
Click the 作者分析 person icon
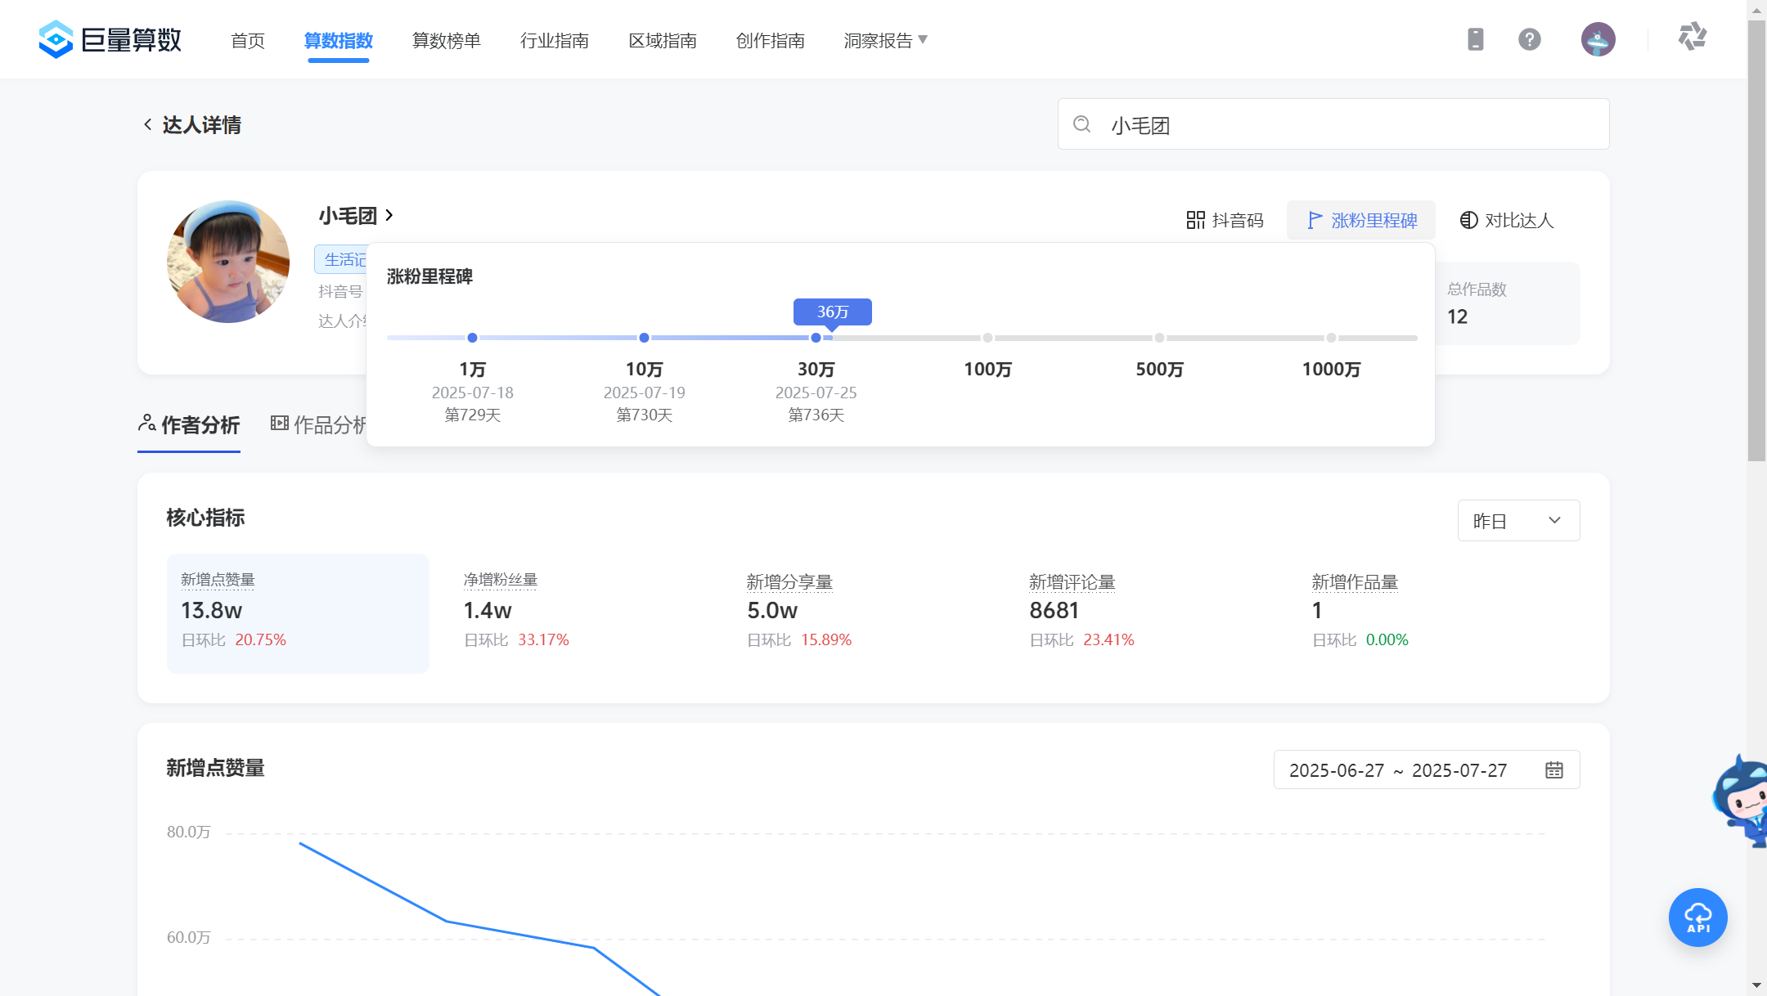147,423
